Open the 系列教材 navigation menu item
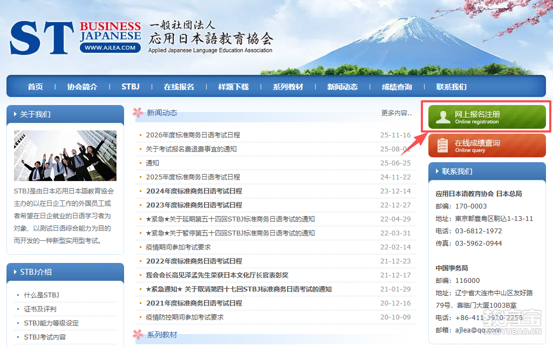 tap(288, 87)
